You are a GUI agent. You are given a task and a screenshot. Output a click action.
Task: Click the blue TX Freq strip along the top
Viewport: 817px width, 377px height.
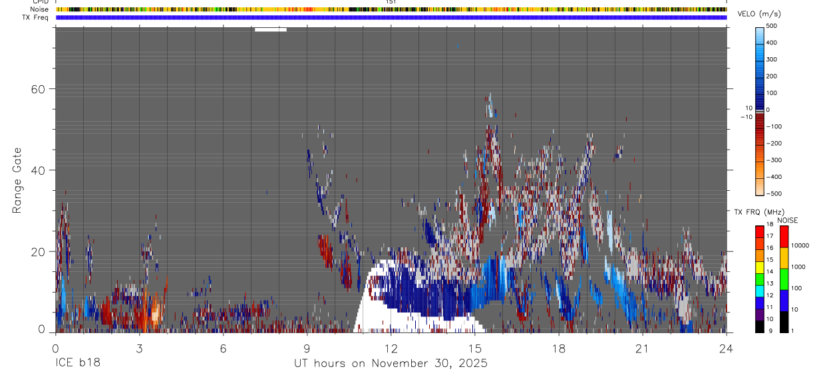(x=391, y=17)
